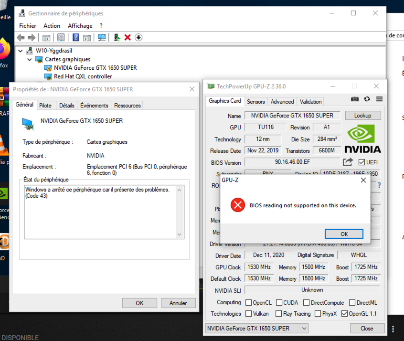Switch to the Validation tab in GPU-Z

pyautogui.click(x=311, y=102)
